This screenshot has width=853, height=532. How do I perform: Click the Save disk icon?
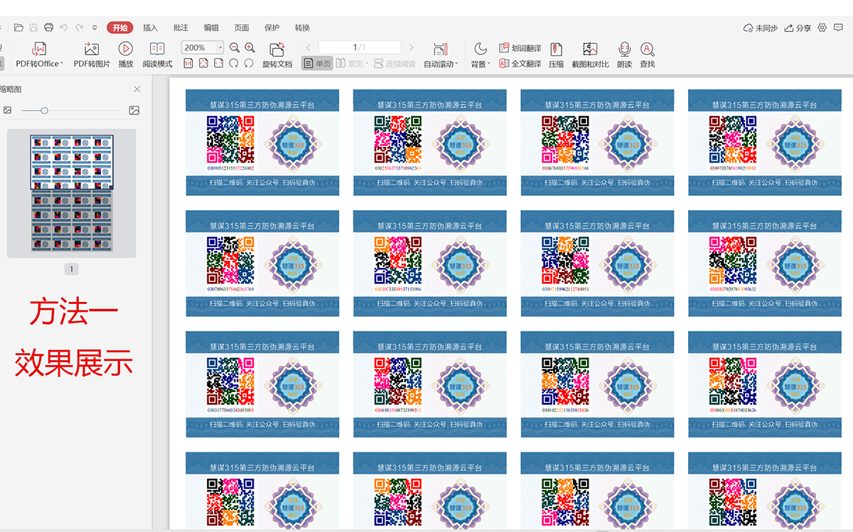tap(33, 28)
